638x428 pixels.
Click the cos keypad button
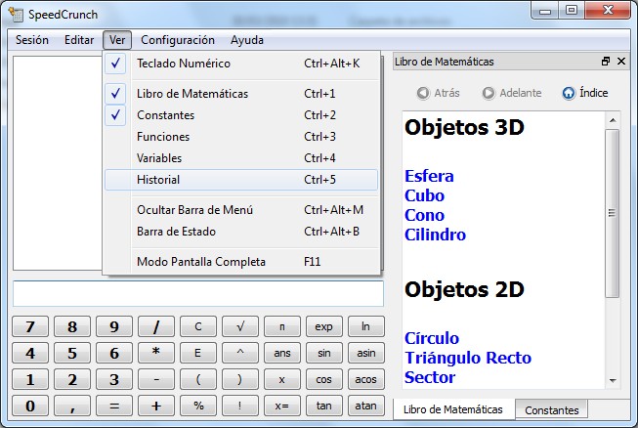(x=323, y=379)
